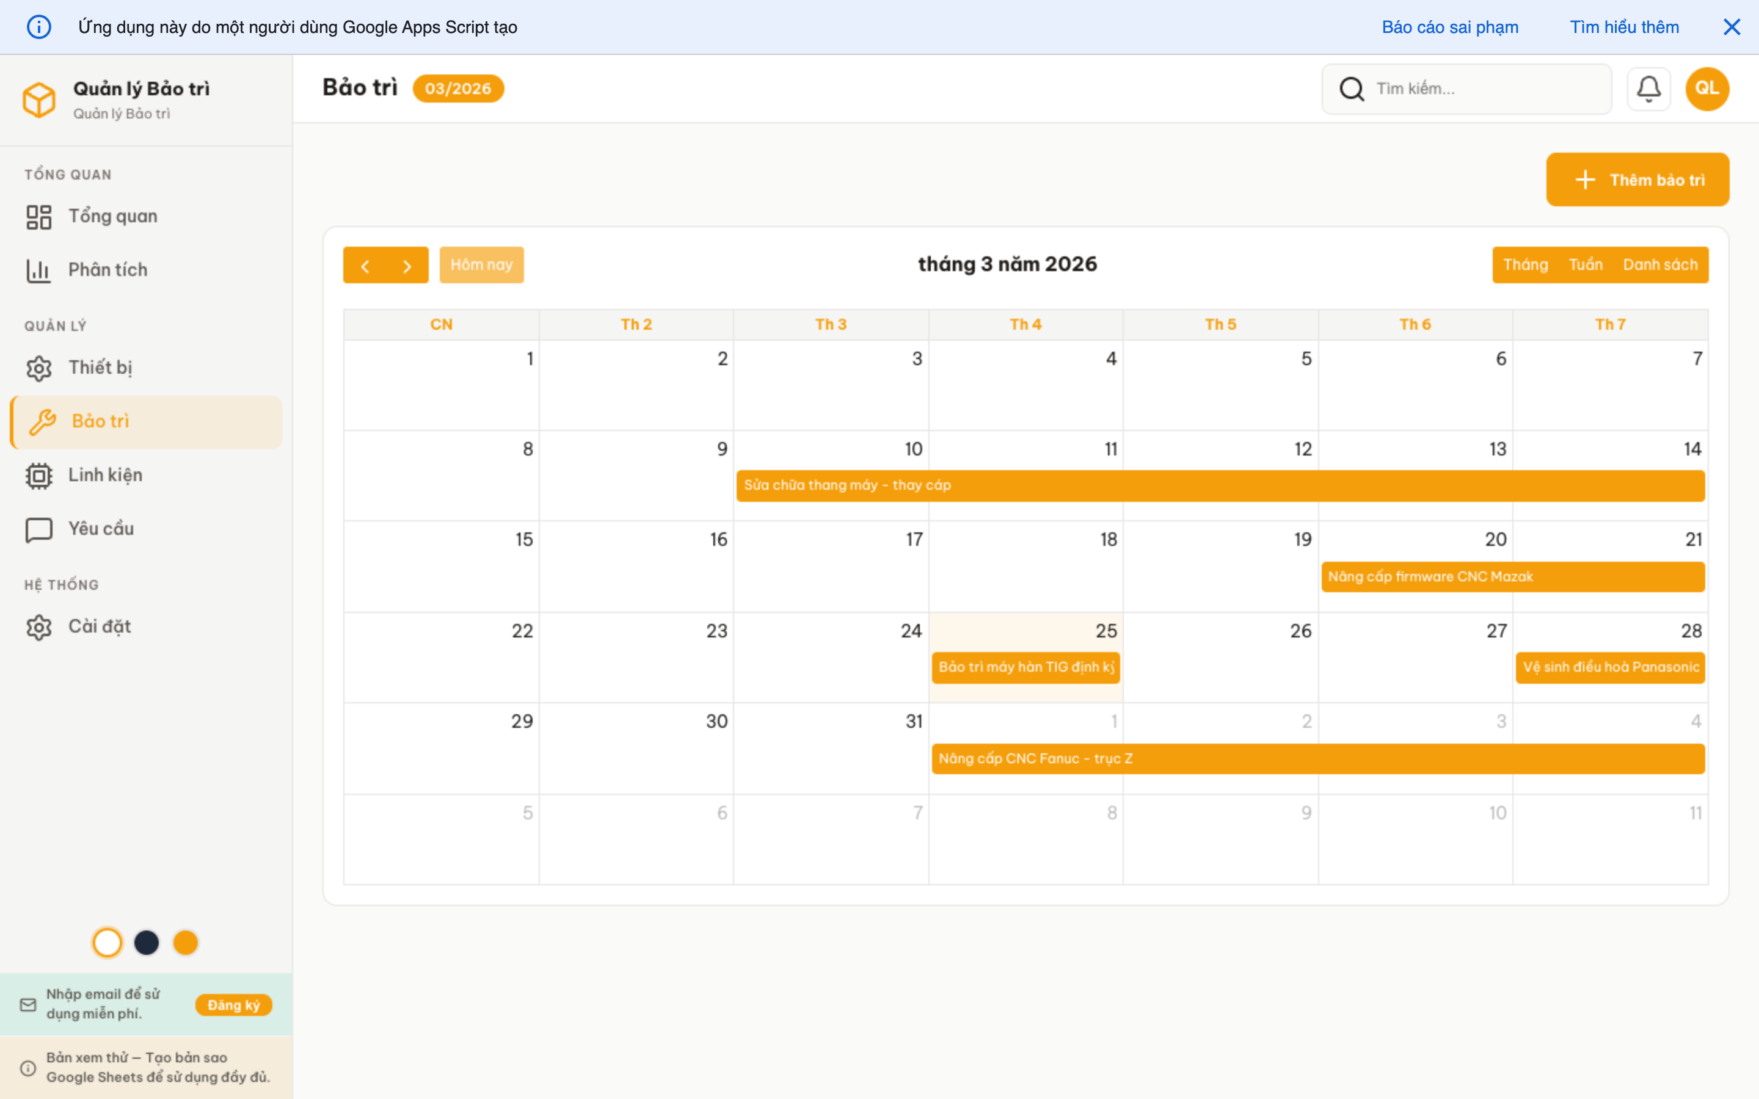Open Cài đặt settings icon

pos(39,626)
